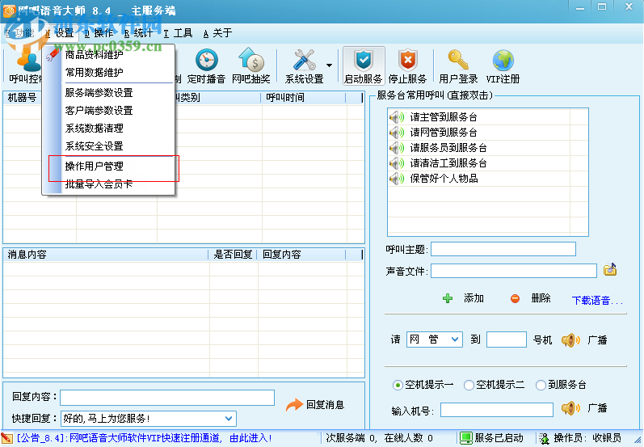Open the 网管 staff combo box
The image size is (644, 447).
pyautogui.click(x=435, y=339)
